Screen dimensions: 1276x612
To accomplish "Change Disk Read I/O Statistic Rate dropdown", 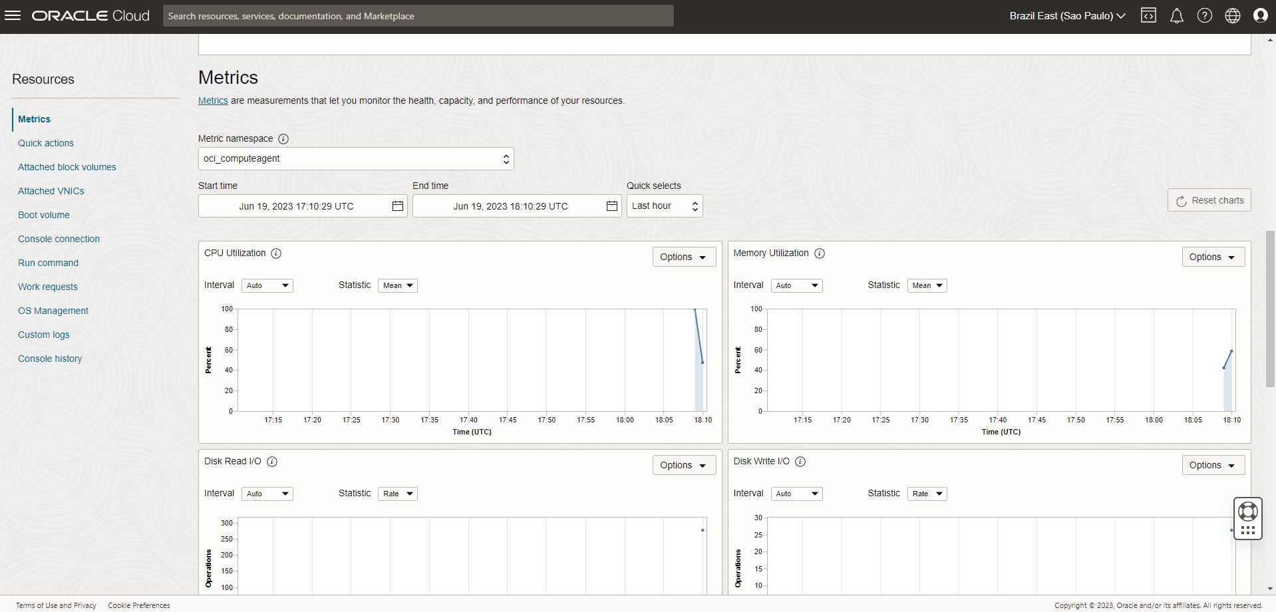I will (398, 494).
